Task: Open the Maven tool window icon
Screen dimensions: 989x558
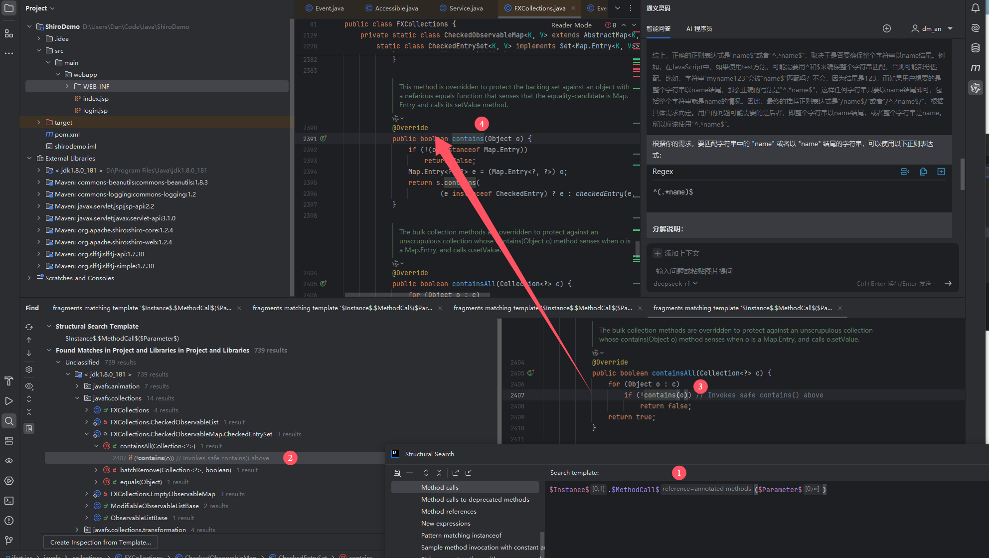Action: 976,68
